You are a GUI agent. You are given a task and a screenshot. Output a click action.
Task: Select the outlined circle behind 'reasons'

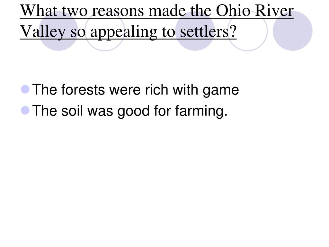coord(105,31)
